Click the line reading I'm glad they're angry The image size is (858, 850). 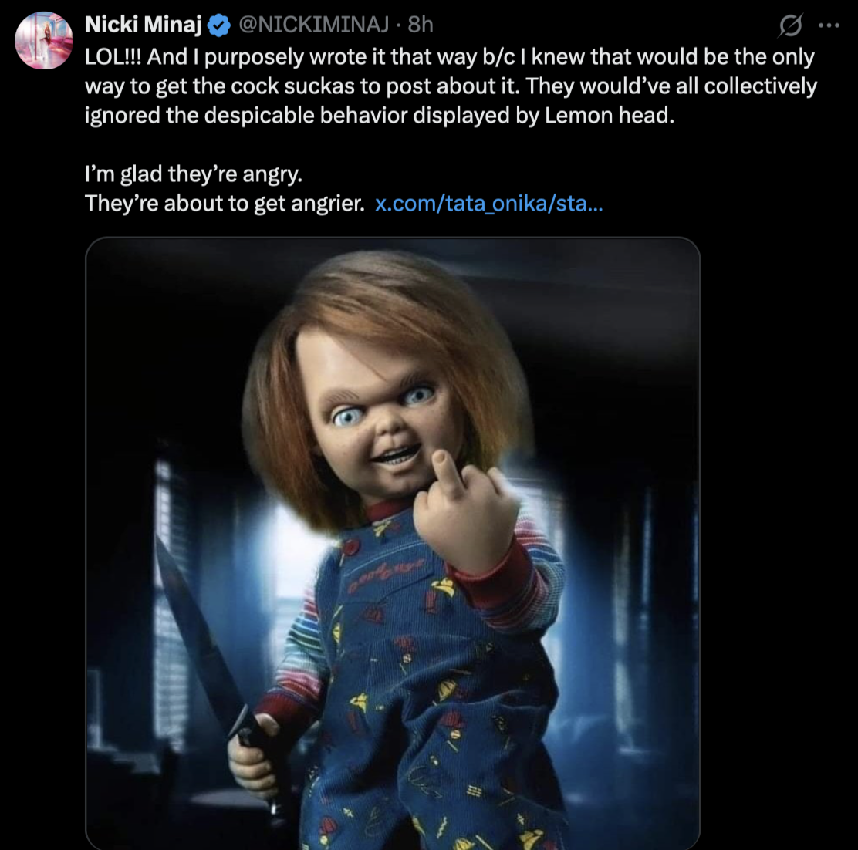[x=193, y=174]
